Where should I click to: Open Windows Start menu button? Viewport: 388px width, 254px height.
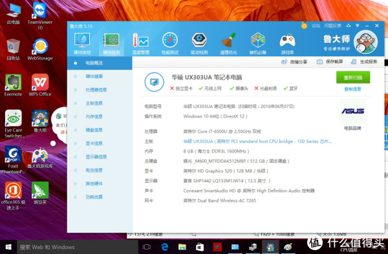point(8,247)
